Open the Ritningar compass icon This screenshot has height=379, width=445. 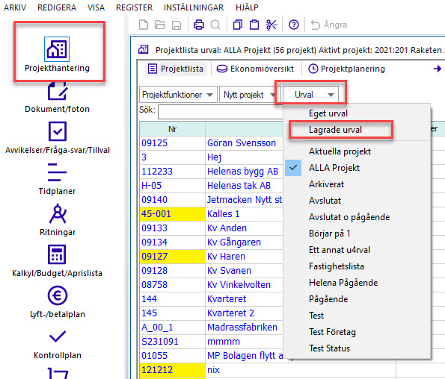tap(58, 213)
